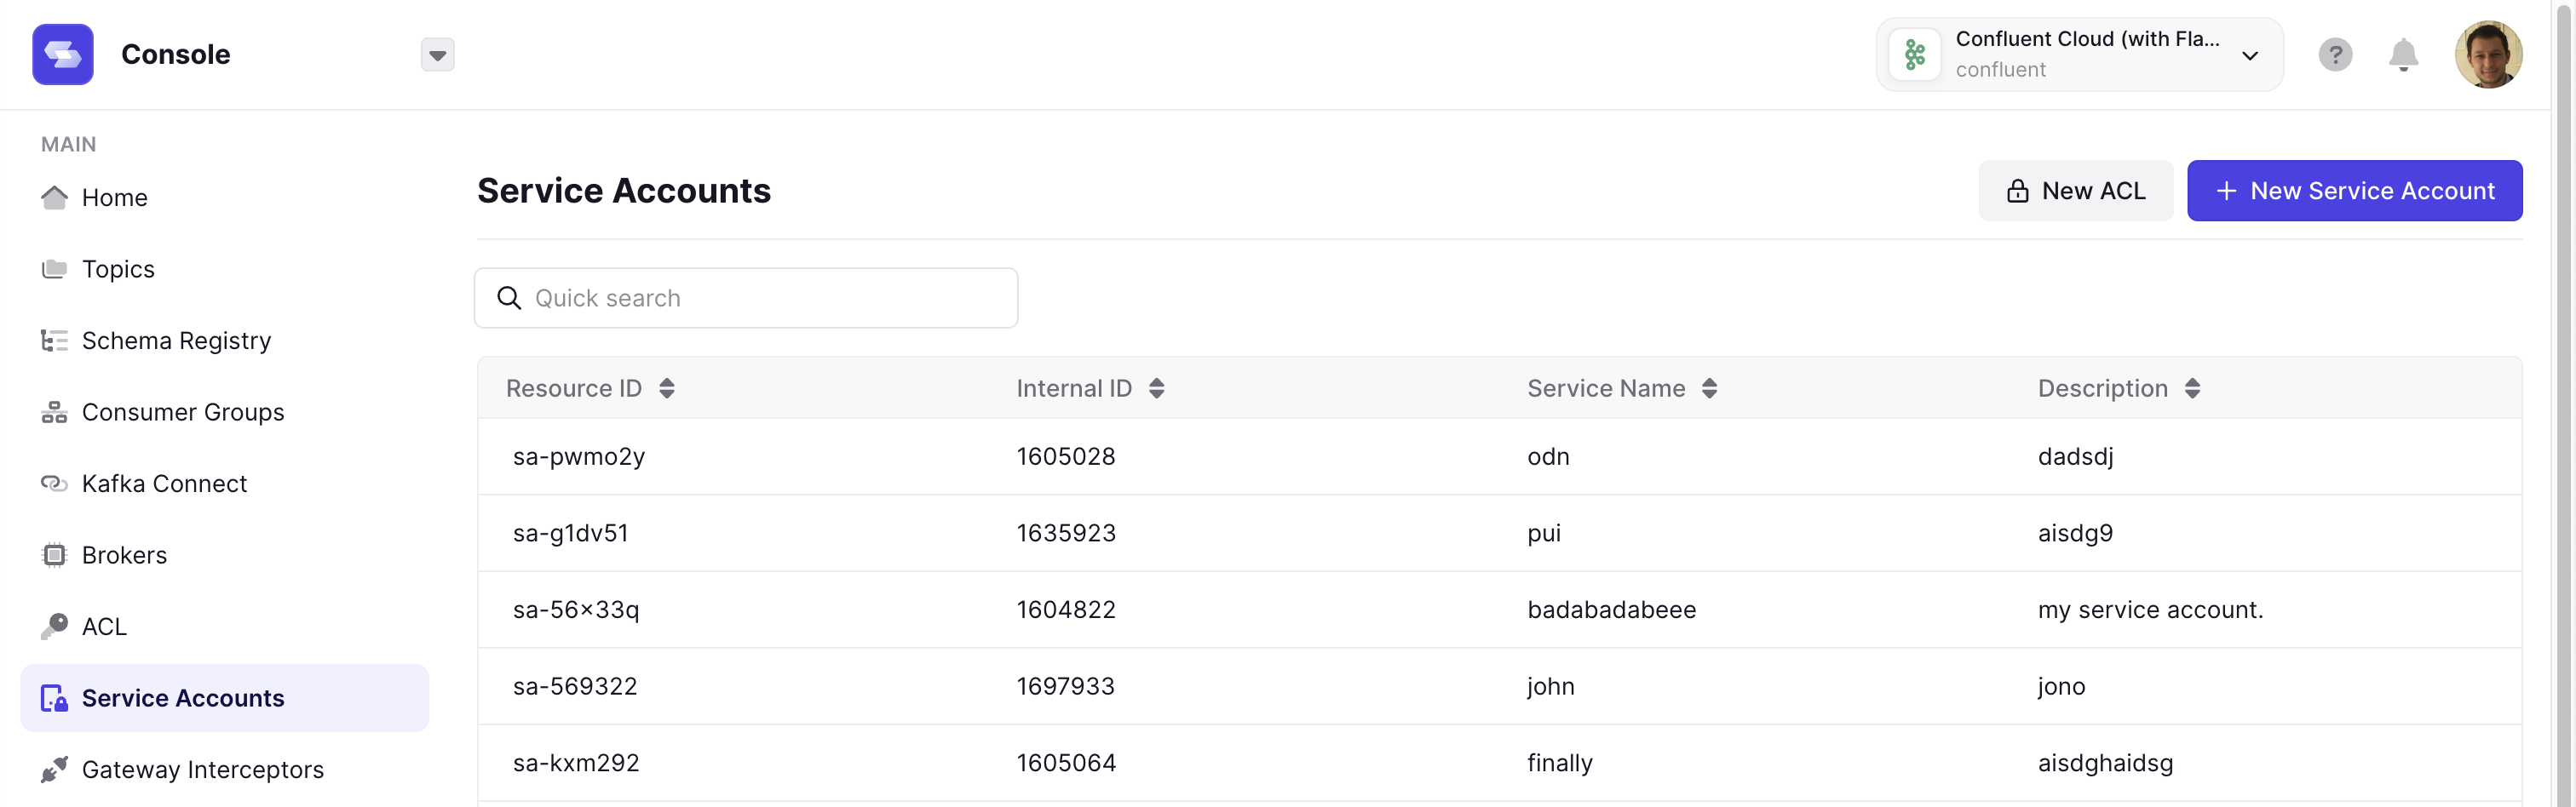The height and width of the screenshot is (807, 2576).
Task: Click the plus icon in New Service Account
Action: pyautogui.click(x=2226, y=191)
